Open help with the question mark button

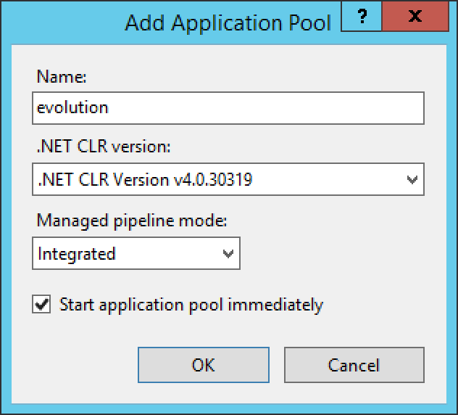(x=362, y=16)
